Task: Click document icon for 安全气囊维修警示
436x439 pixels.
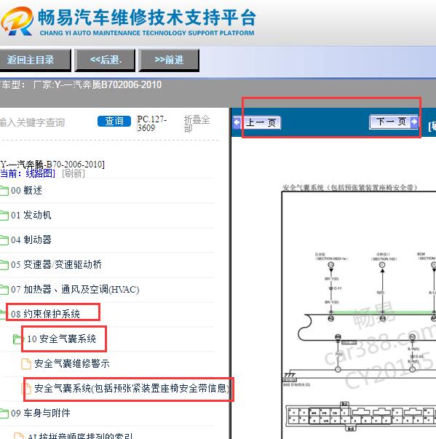Action: click(x=26, y=364)
